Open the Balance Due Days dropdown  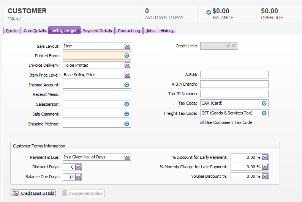click(78, 177)
